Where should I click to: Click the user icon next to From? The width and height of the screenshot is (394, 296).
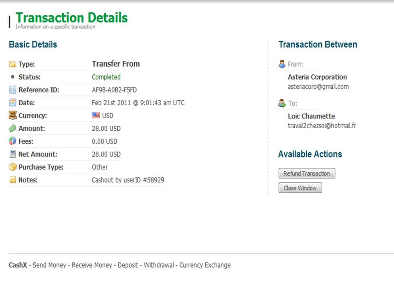point(282,64)
